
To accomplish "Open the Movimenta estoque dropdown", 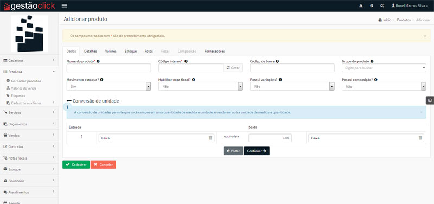I will click(x=109, y=86).
